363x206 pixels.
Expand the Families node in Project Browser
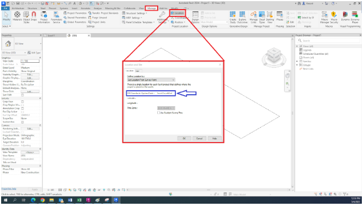(x=297, y=61)
